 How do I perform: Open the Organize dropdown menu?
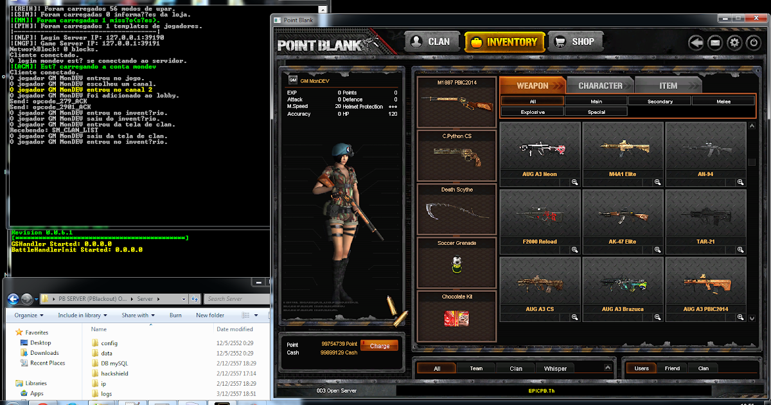point(29,315)
